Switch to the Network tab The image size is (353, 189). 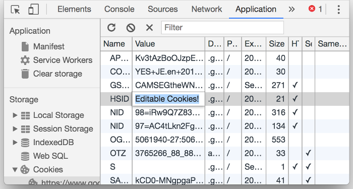tap(207, 9)
